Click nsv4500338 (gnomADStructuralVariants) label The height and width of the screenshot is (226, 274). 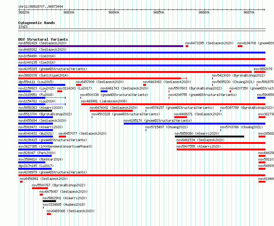tap(114, 95)
